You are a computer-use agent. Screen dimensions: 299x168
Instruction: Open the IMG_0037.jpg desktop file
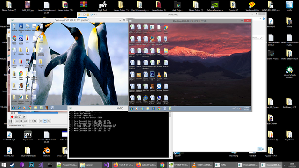[28, 6]
